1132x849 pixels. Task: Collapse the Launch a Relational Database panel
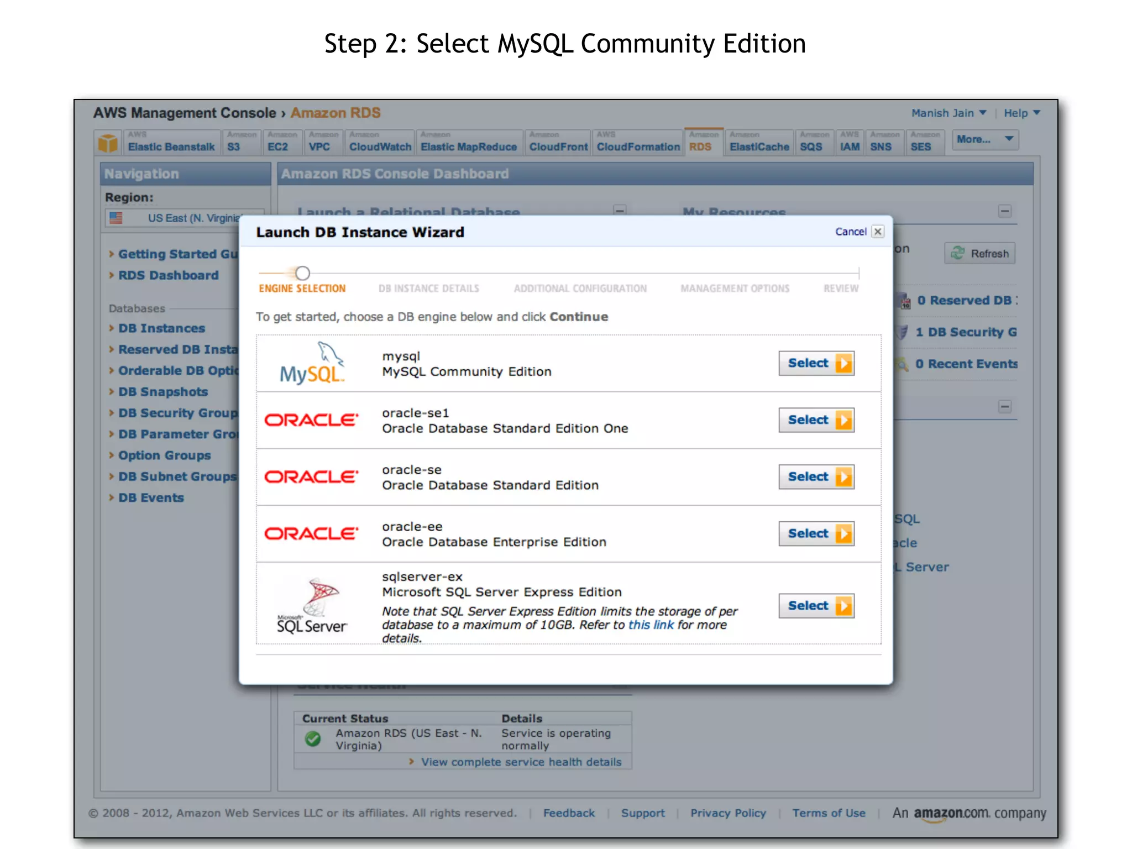(x=620, y=211)
